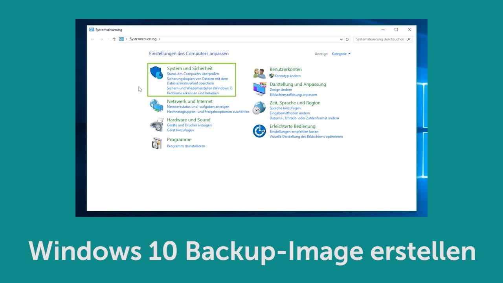The height and width of the screenshot is (283, 503).
Task: Click the Control Panel icon in address bar
Action: click(121, 39)
